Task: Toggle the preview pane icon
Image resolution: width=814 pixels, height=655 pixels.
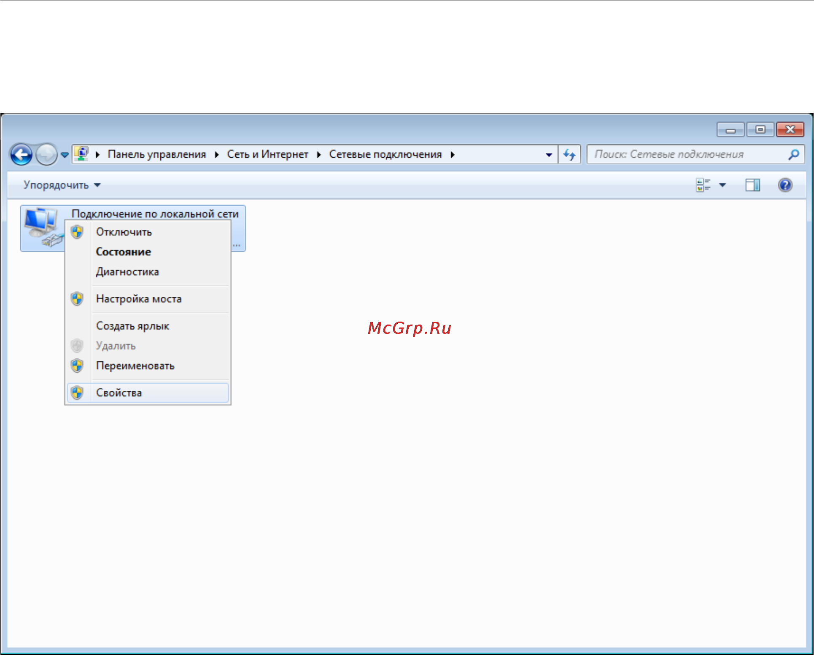Action: [x=752, y=185]
